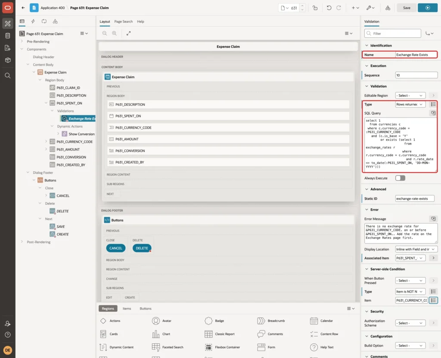Click the sidebar search magnifier icon

8,76
